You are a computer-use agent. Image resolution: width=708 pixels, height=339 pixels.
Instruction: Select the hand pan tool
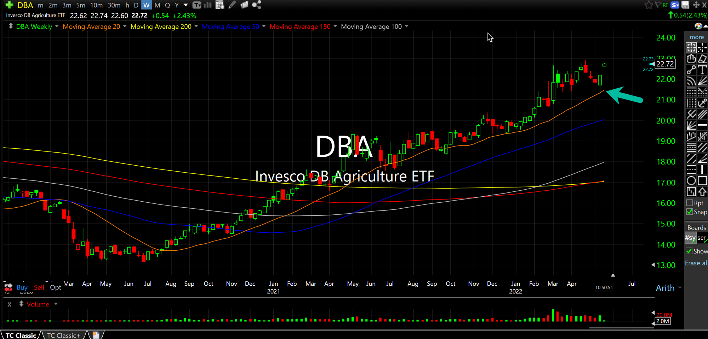click(x=691, y=59)
